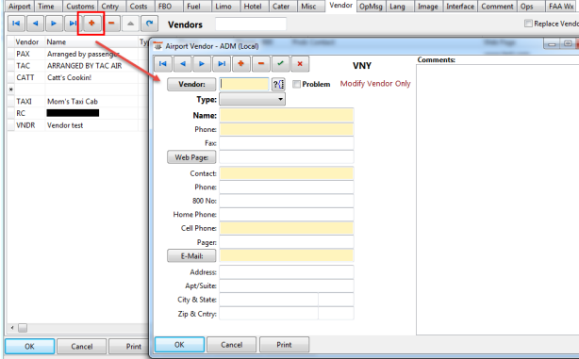The image size is (579, 359).
Task: Refresh the Vendors list
Action: click(149, 24)
